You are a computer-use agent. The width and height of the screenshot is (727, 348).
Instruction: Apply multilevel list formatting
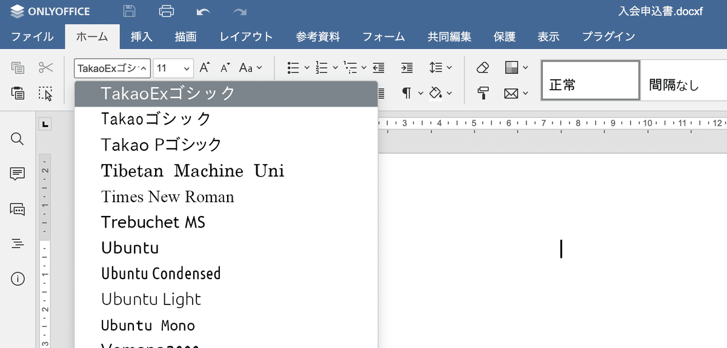pyautogui.click(x=350, y=68)
